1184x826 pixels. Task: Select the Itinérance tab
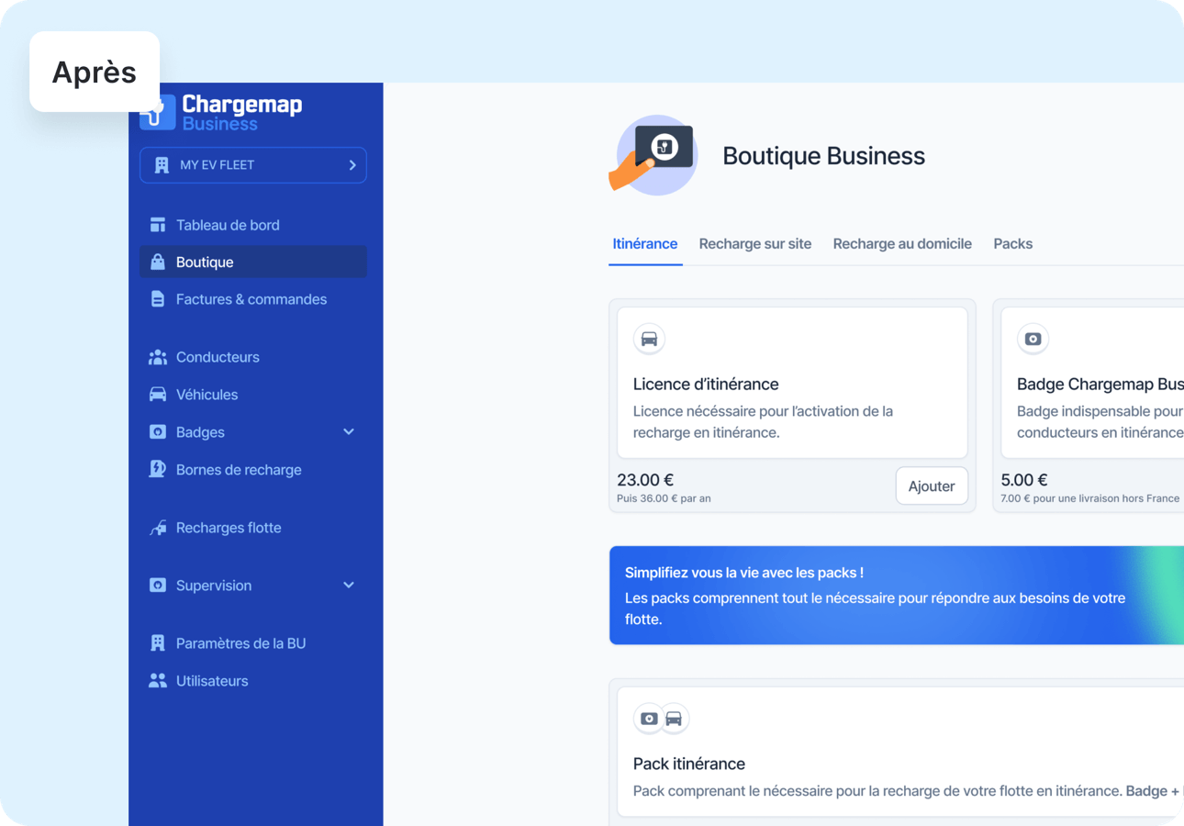[645, 244]
